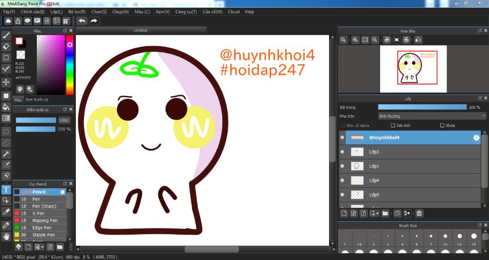This screenshot has width=489, height=260.
Task: Toggle the Bảo vệ alpha checkbox
Action: [x=343, y=125]
